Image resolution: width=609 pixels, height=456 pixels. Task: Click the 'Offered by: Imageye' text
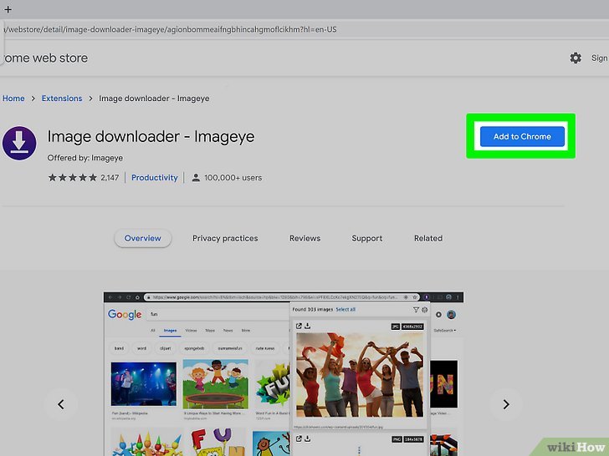click(x=85, y=158)
